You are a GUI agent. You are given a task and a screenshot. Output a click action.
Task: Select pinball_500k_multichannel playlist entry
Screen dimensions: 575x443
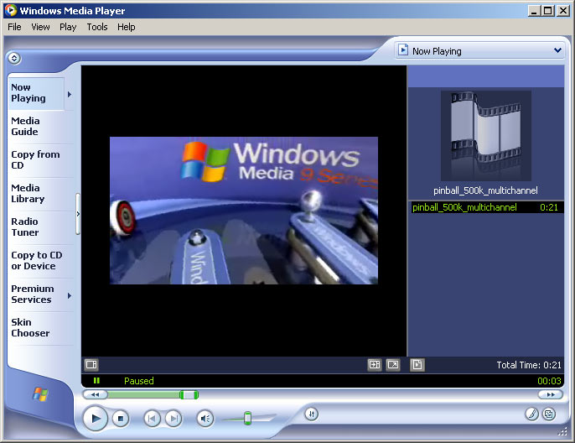tap(486, 207)
